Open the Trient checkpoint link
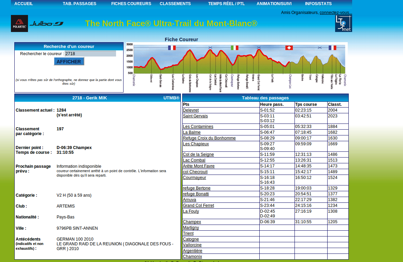This screenshot has width=403, height=262. pos(188,233)
